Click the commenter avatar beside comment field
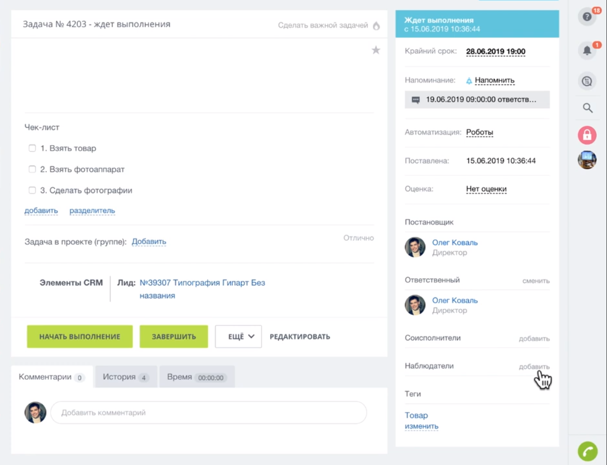 pos(36,413)
